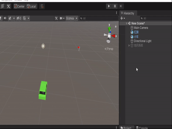
Task: Open the Window menu
Action: coord(18,1)
